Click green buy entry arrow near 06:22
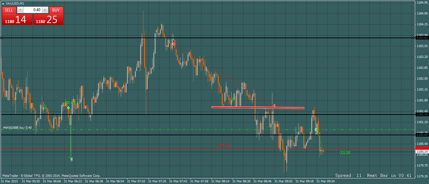Image resolution: width=429 pixels, height=184 pixels. (x=68, y=108)
